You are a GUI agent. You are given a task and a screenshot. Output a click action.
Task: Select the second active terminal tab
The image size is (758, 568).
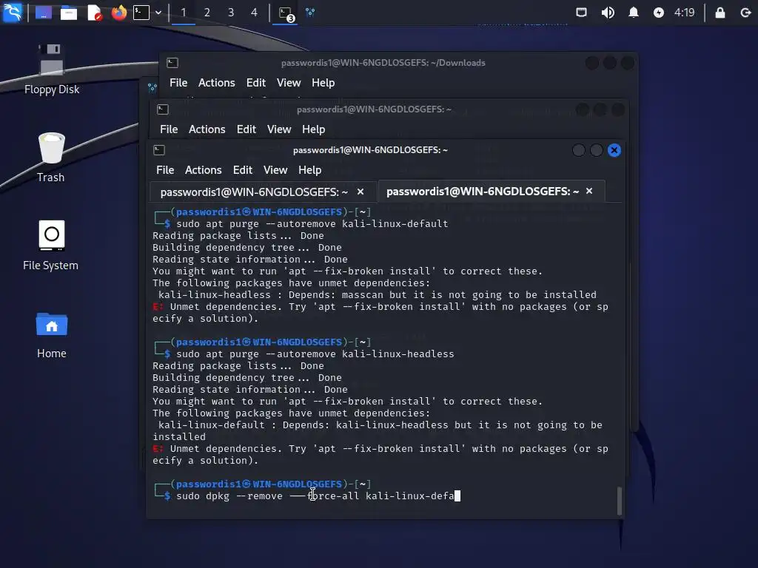(x=483, y=192)
